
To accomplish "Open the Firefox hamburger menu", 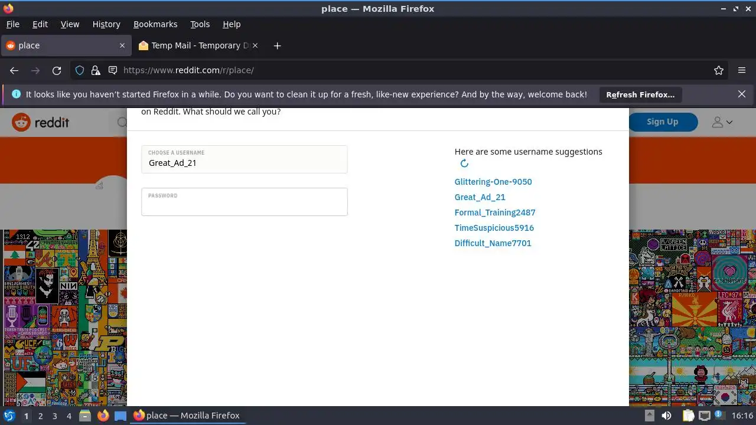I will 742,70.
